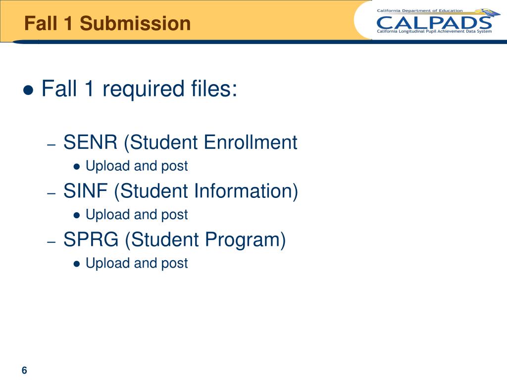Select the Fall 1 Submission title
The width and height of the screenshot is (507, 380).
click(107, 24)
